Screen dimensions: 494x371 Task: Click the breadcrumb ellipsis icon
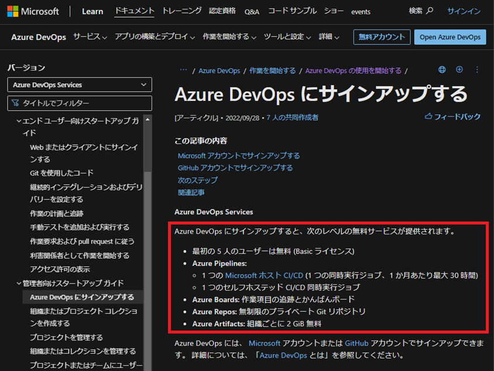[x=183, y=70]
